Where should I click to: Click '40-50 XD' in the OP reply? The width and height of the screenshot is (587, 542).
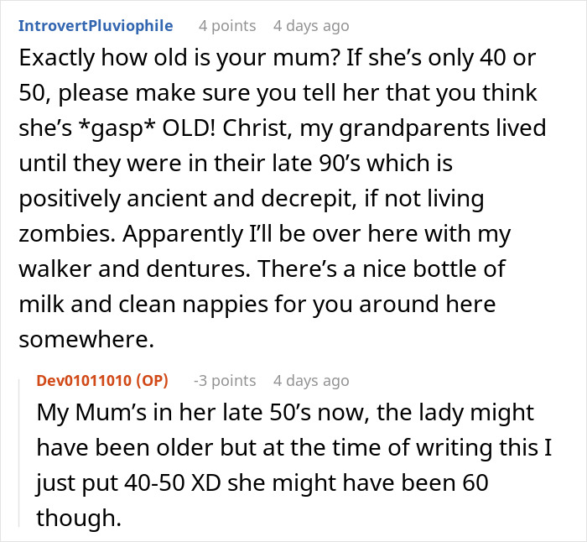(173, 482)
